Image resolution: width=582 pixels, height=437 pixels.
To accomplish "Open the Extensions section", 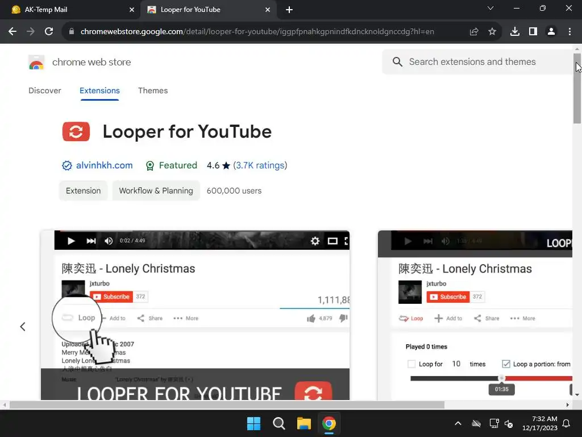I will [x=99, y=90].
